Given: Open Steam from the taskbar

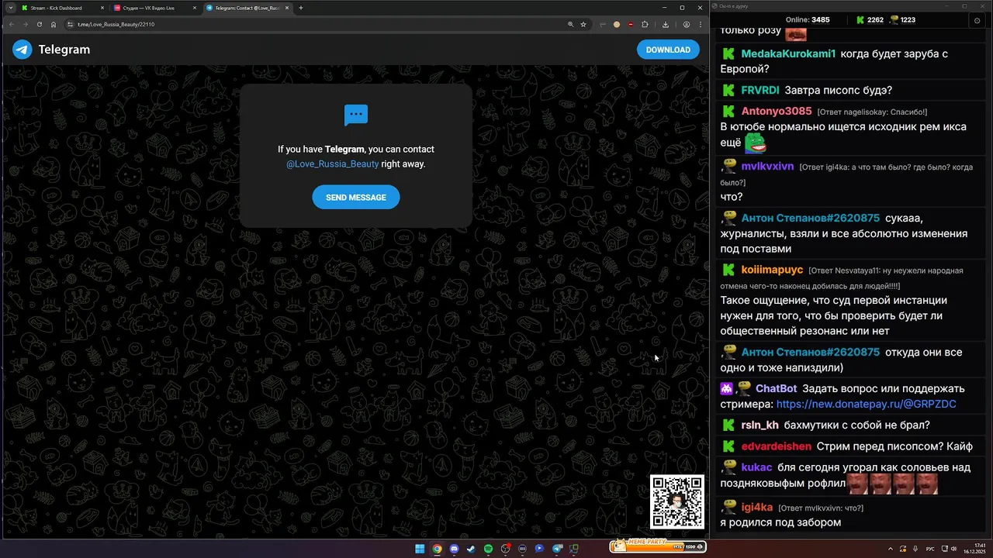Looking at the screenshot, I should (472, 549).
